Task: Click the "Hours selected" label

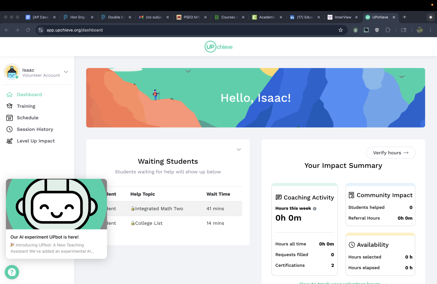Action: [x=365, y=257]
